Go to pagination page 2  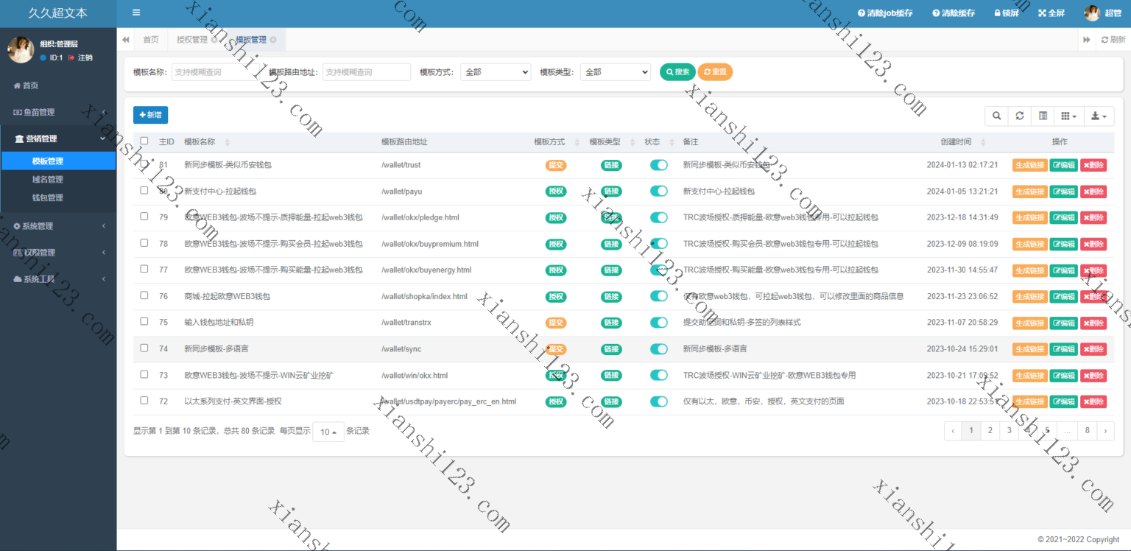[x=990, y=431]
